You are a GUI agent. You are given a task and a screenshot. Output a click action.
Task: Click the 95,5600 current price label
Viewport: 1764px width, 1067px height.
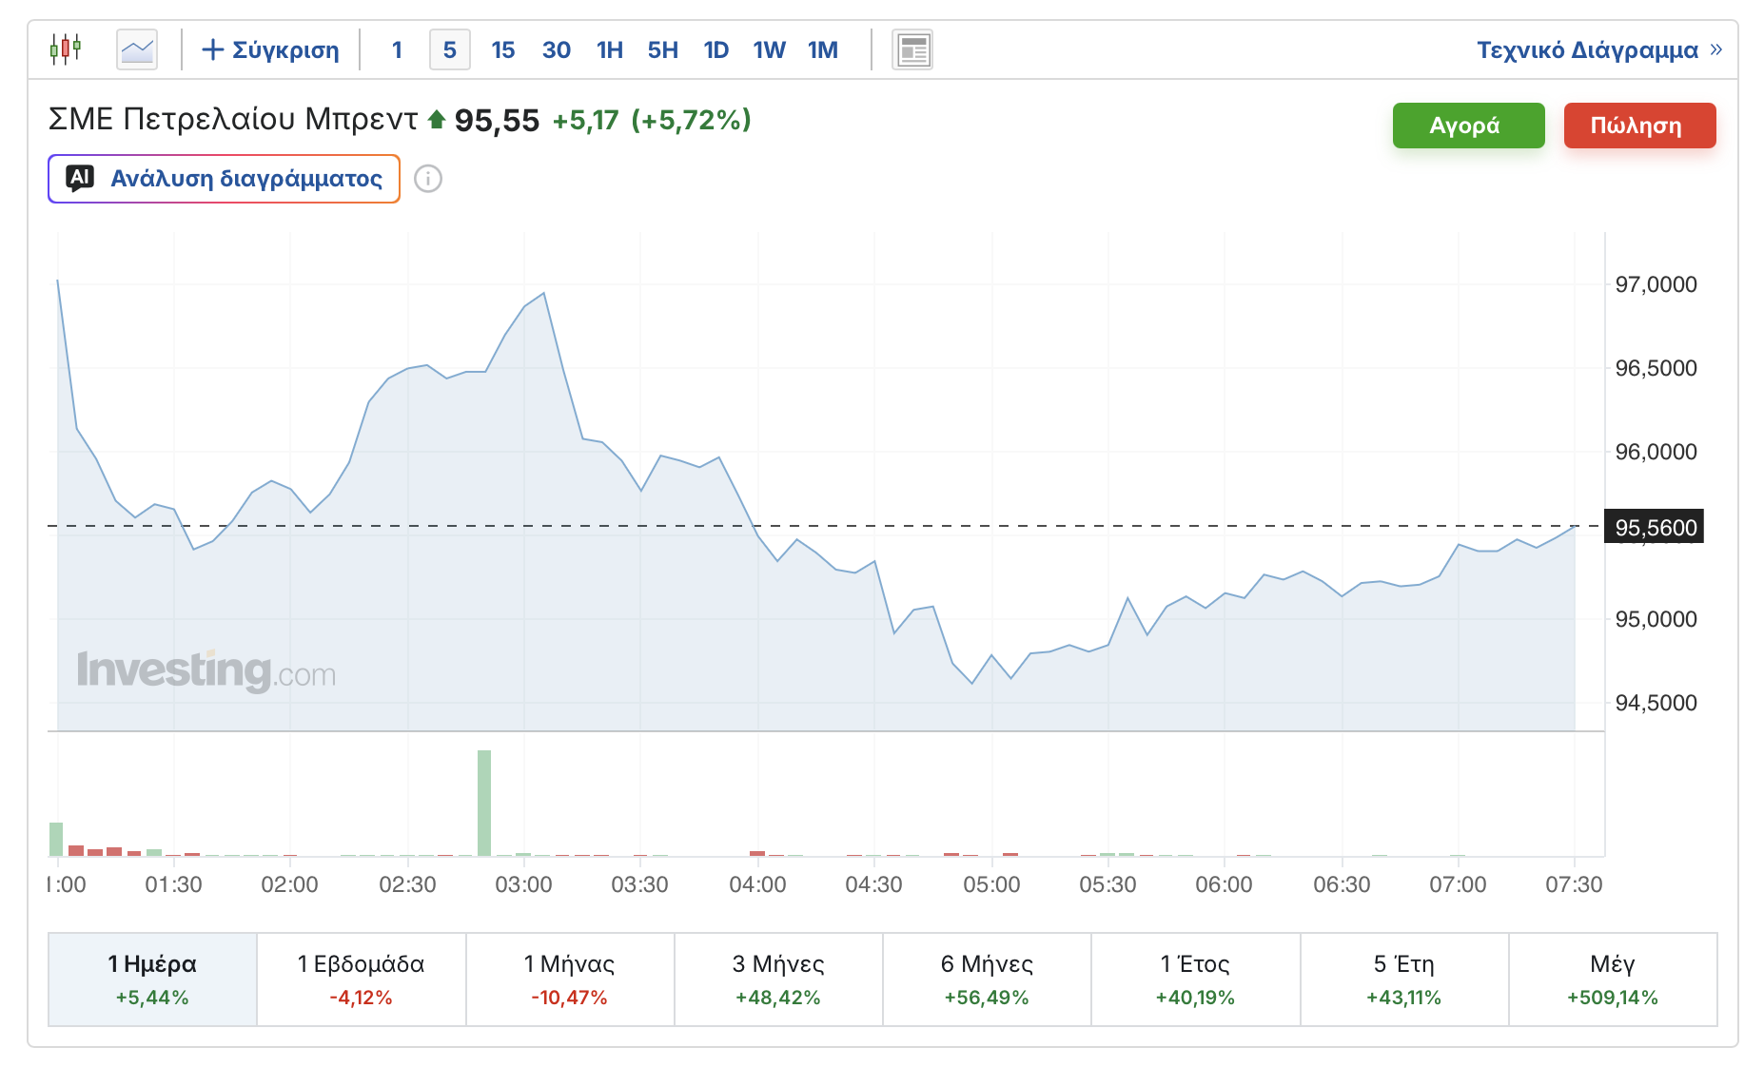1655,528
